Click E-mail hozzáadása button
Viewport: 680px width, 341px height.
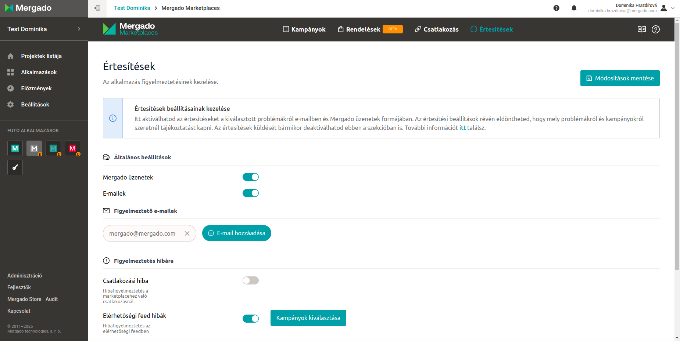tap(237, 233)
